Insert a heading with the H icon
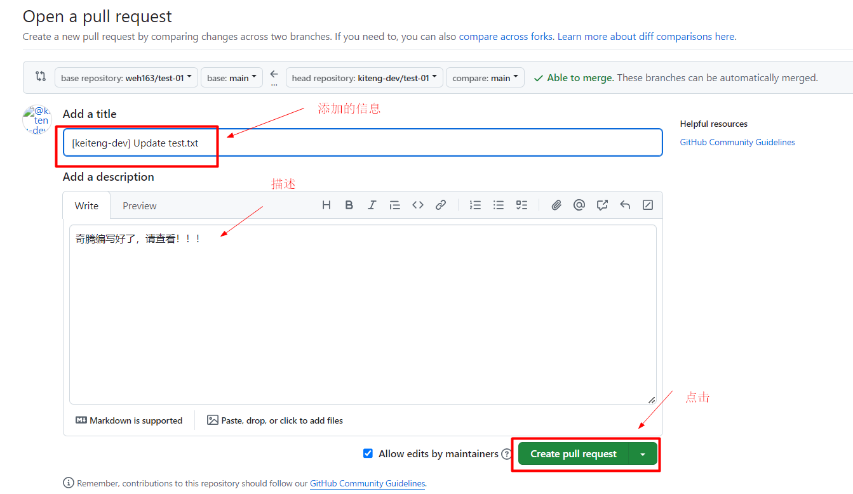 (x=326, y=205)
